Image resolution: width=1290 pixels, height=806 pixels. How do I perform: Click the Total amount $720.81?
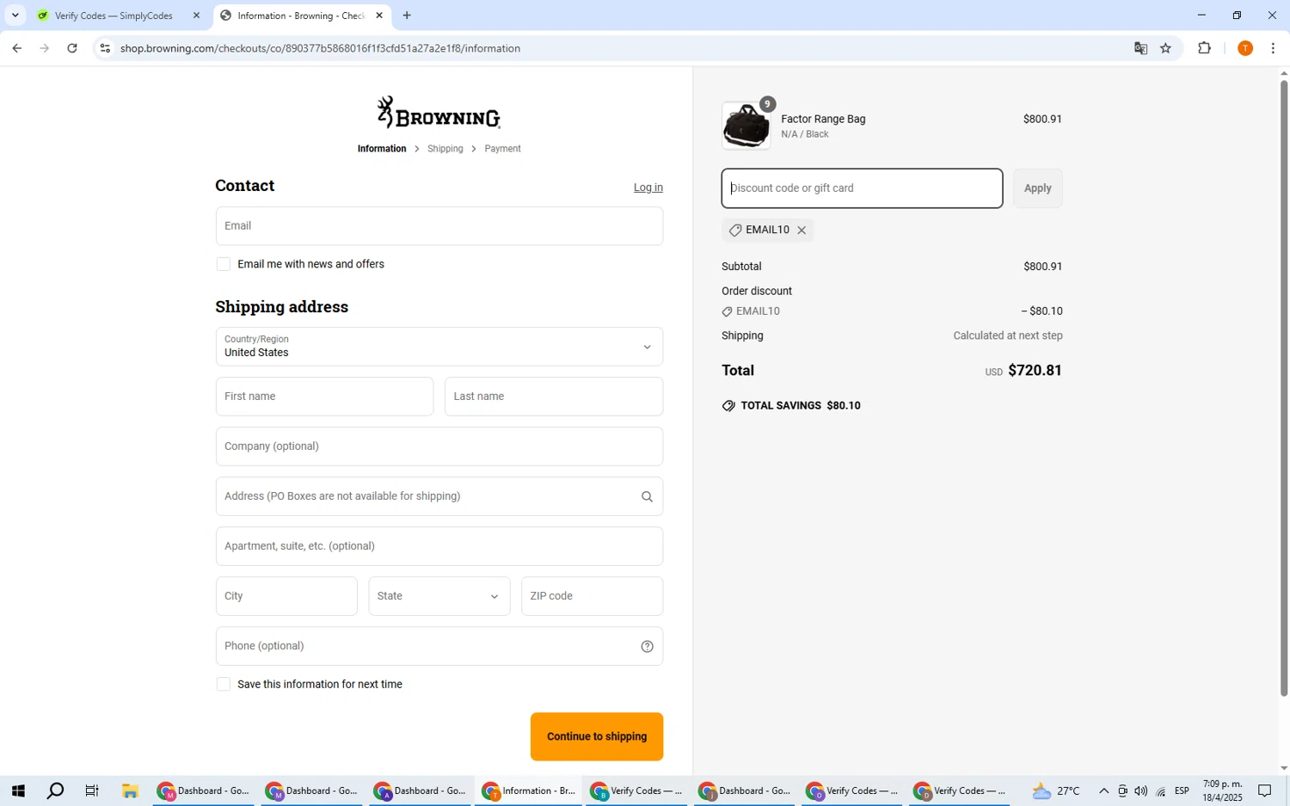point(1035,371)
